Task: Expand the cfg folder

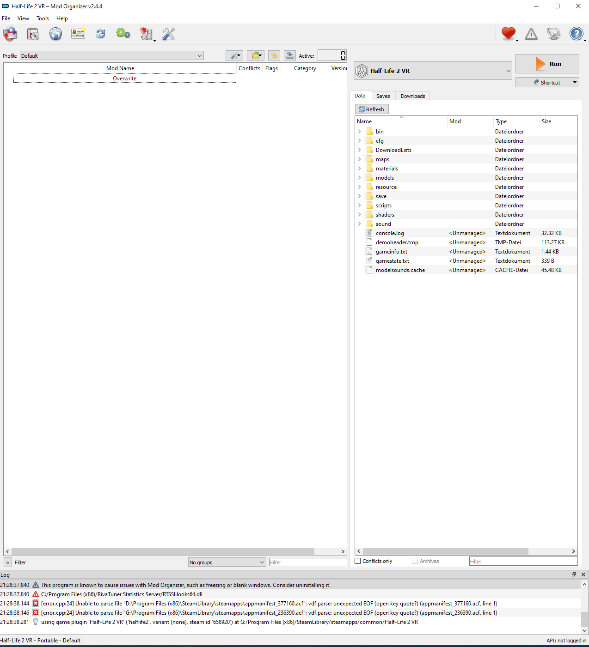Action: [359, 141]
